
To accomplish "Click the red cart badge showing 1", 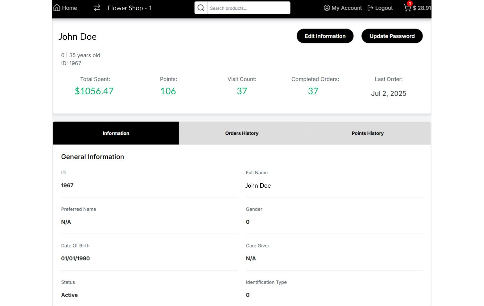I will [410, 3].
